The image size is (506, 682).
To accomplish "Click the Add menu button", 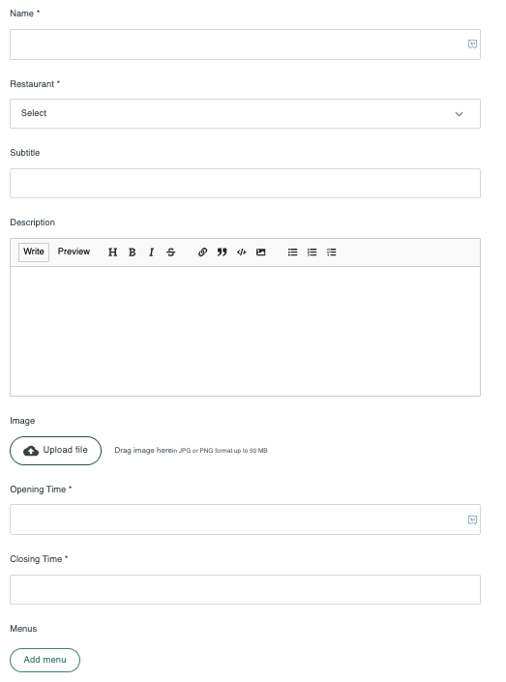I will pos(45,660).
